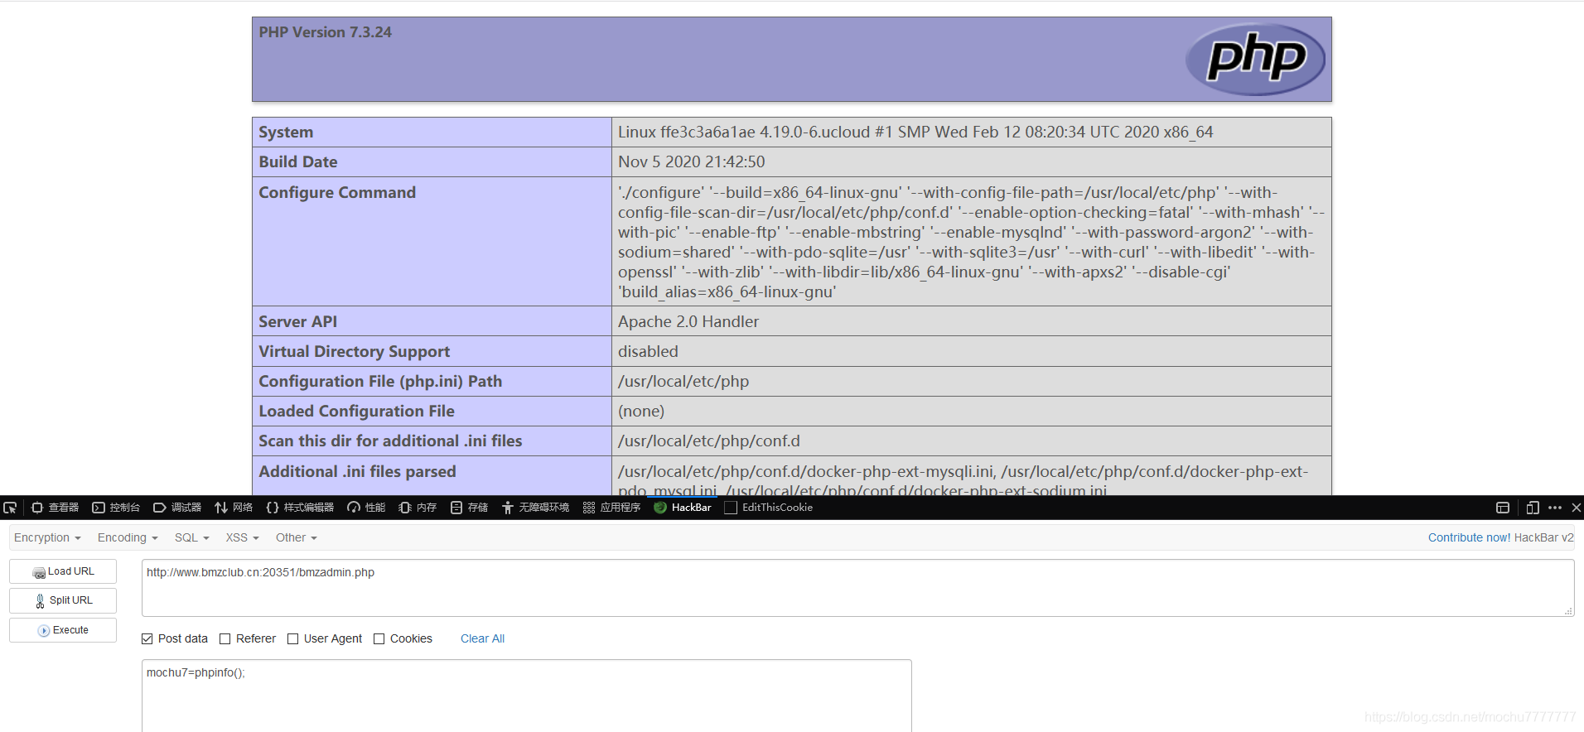Click the Build Date label

(298, 162)
